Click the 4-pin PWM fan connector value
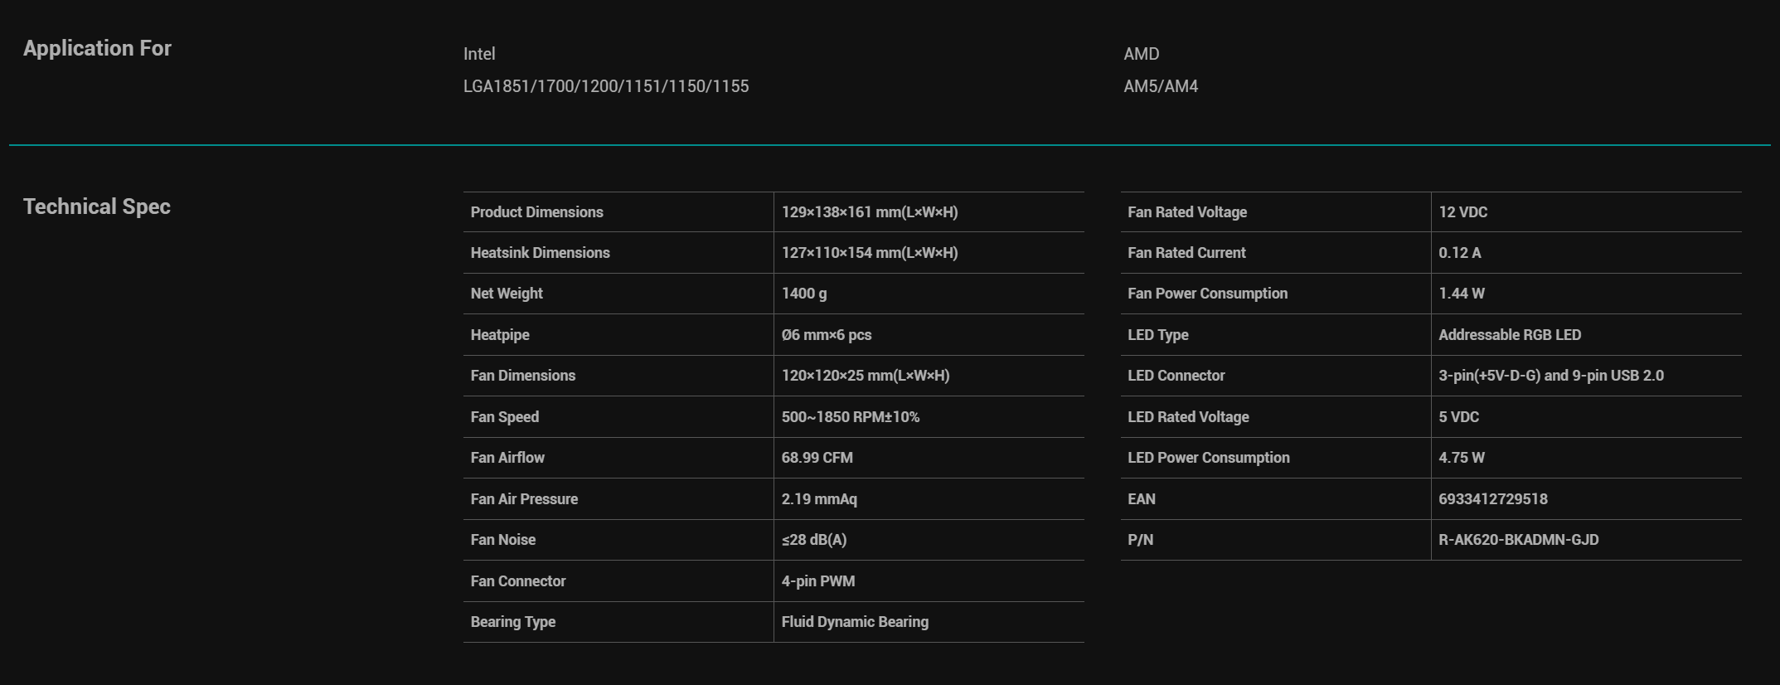 click(x=818, y=581)
